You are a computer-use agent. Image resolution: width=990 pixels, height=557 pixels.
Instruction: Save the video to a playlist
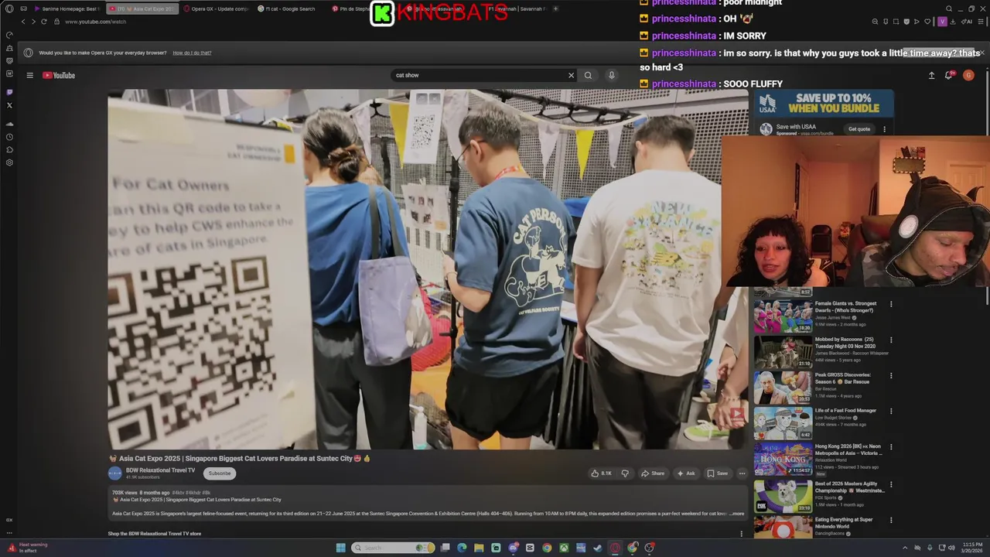pos(717,473)
